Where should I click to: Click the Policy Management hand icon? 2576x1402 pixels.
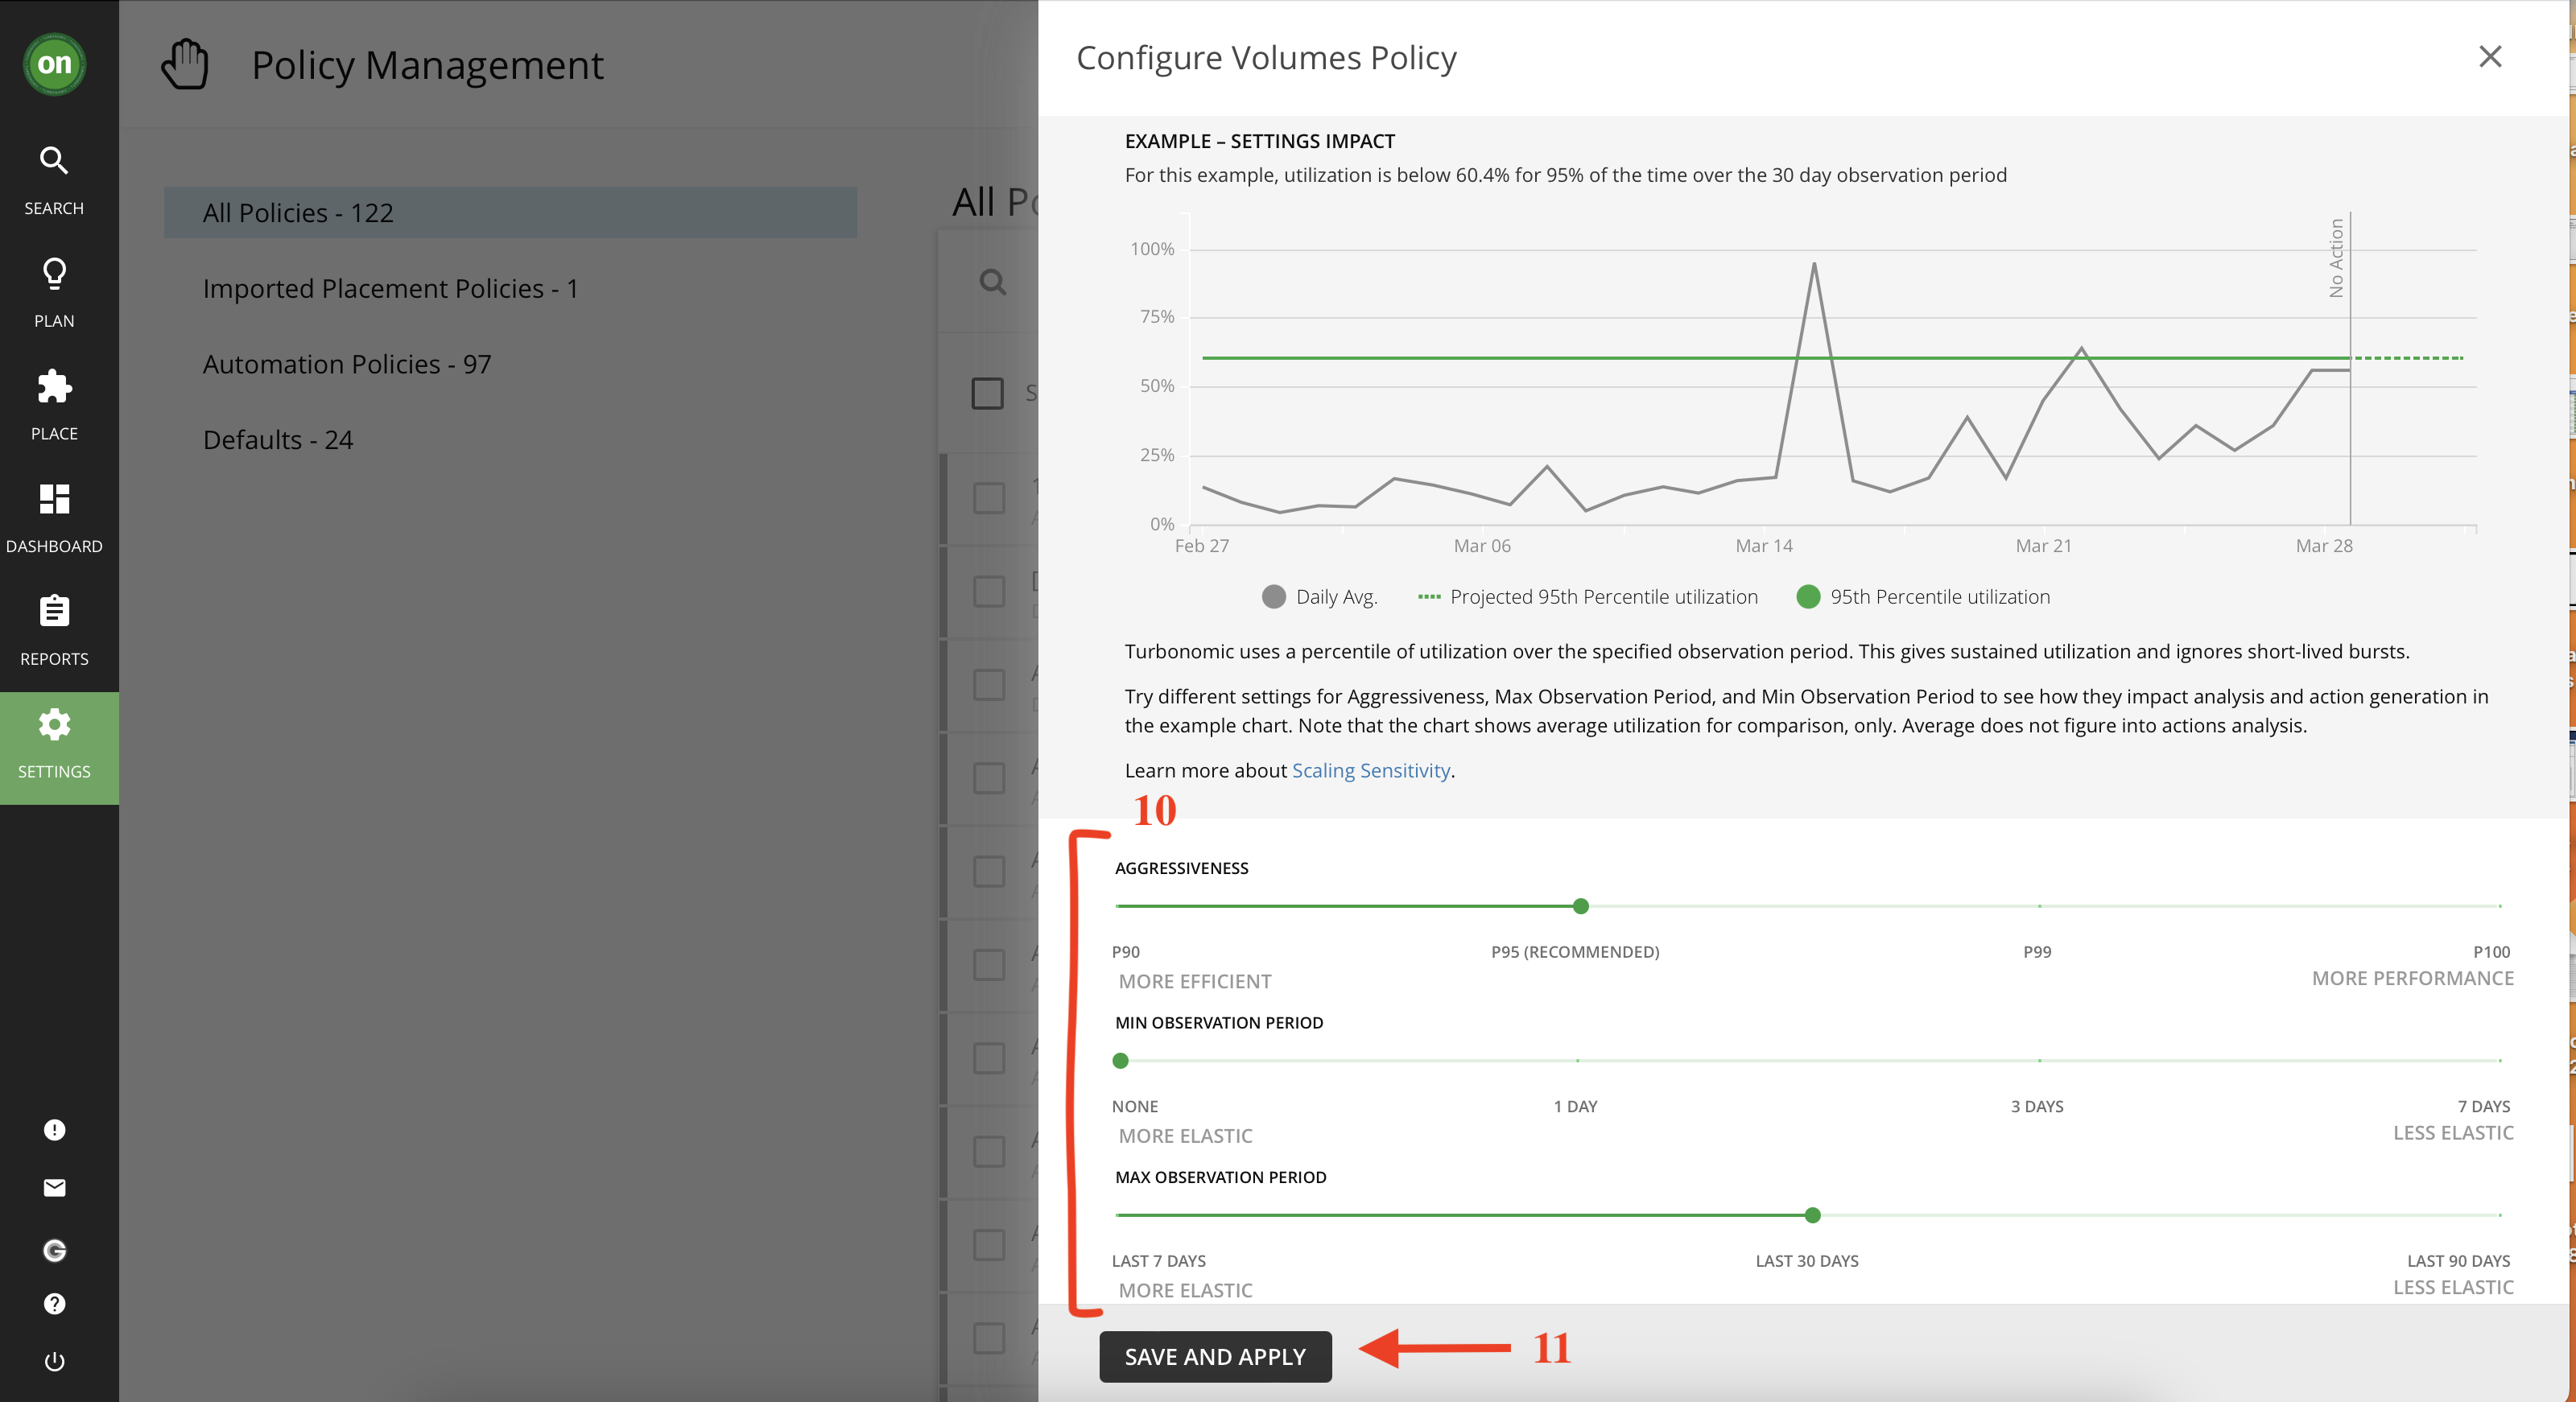[185, 64]
